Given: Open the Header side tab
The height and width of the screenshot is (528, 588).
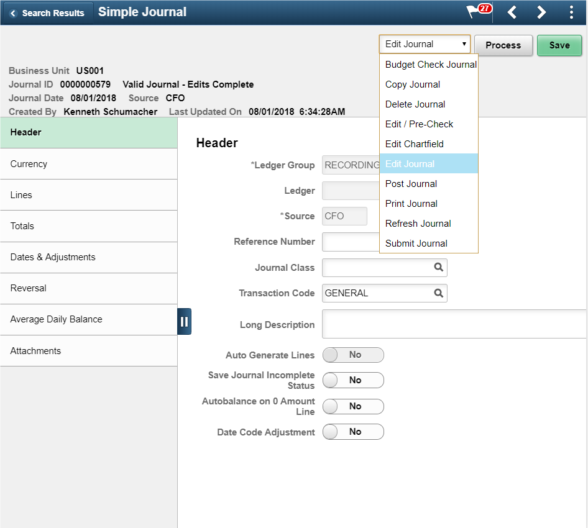Looking at the screenshot, I should pos(88,133).
